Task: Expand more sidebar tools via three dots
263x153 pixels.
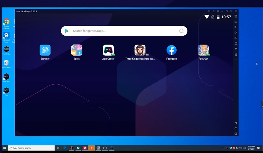Action: click(236, 59)
